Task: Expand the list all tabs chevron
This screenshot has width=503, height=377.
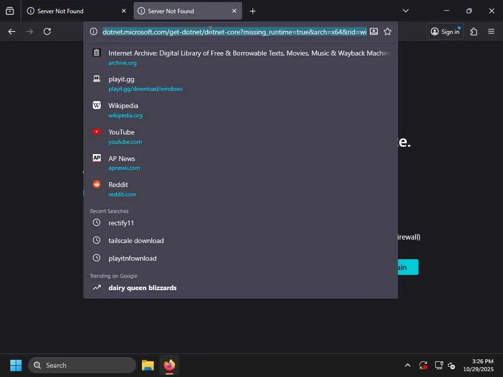Action: click(406, 11)
